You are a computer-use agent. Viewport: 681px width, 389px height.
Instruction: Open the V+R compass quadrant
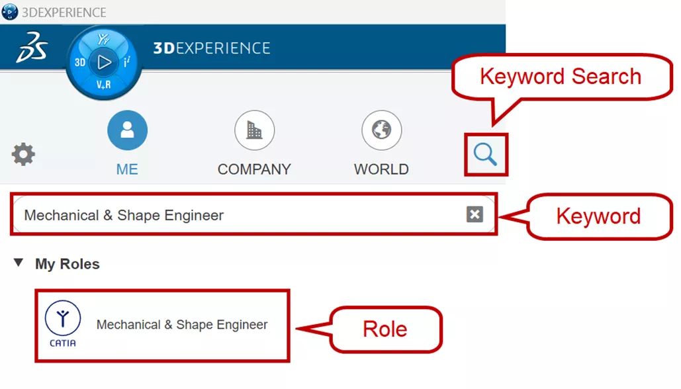[103, 85]
